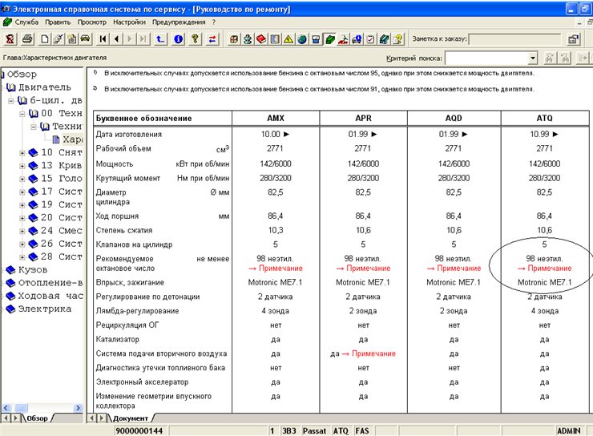
Task: Open the '?' help menu
Action: pyautogui.click(x=214, y=22)
